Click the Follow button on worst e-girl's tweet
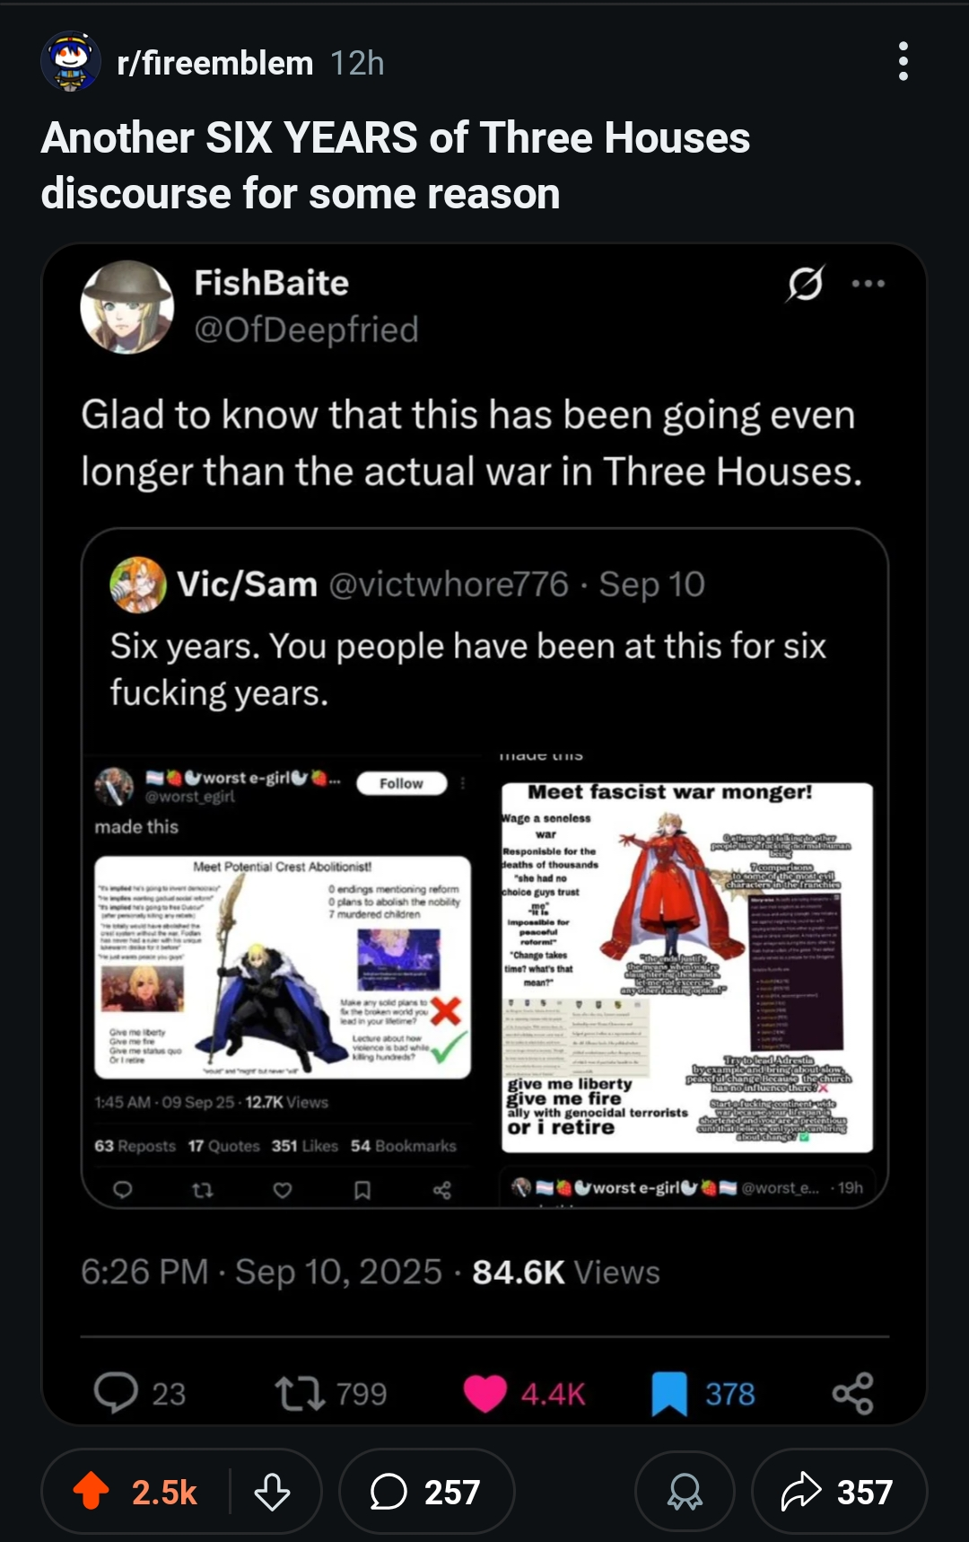This screenshot has height=1542, width=969. pos(401,783)
